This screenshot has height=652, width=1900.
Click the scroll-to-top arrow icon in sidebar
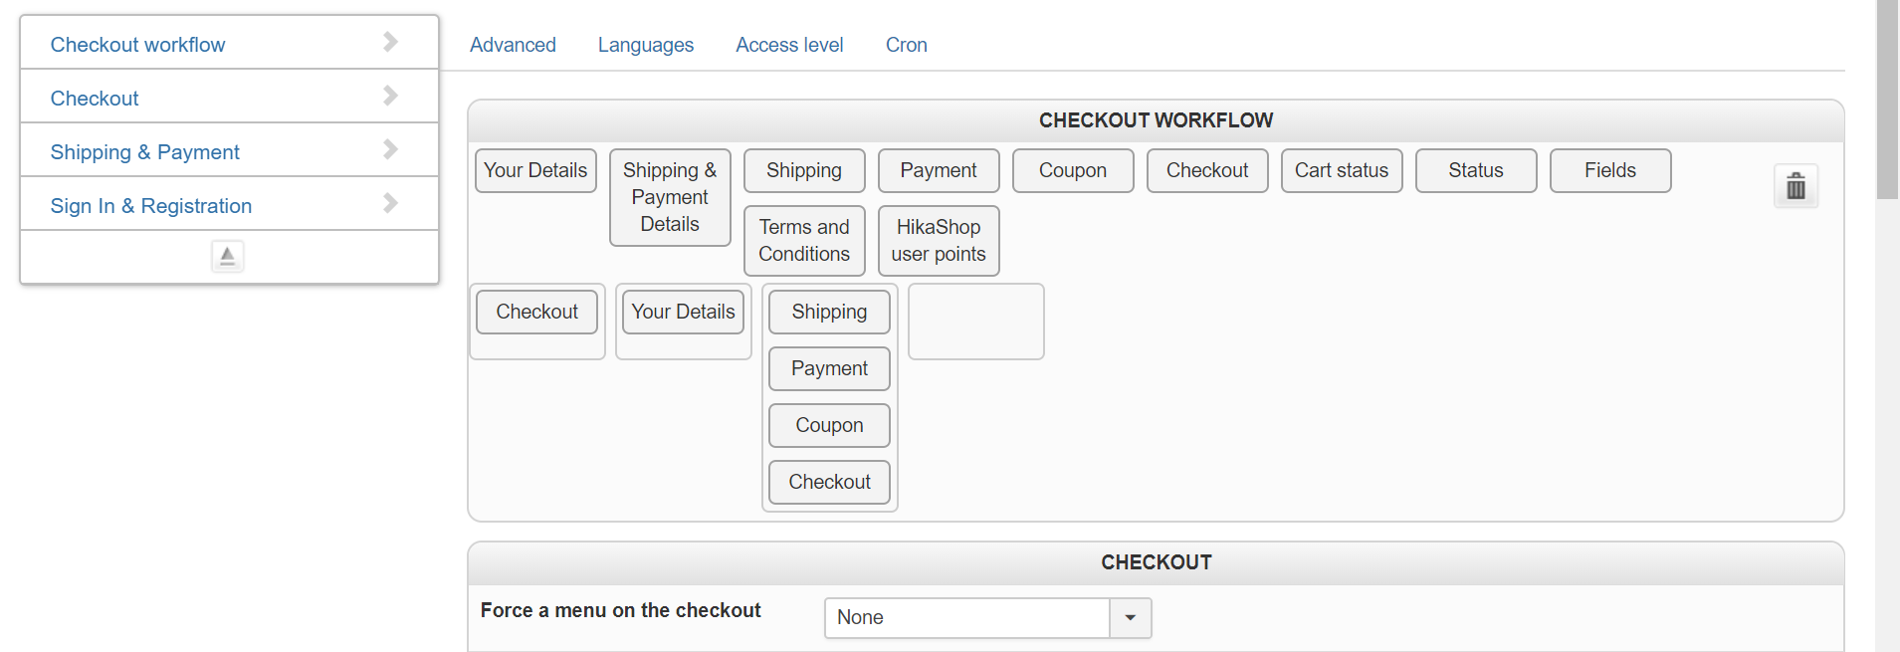point(227,257)
